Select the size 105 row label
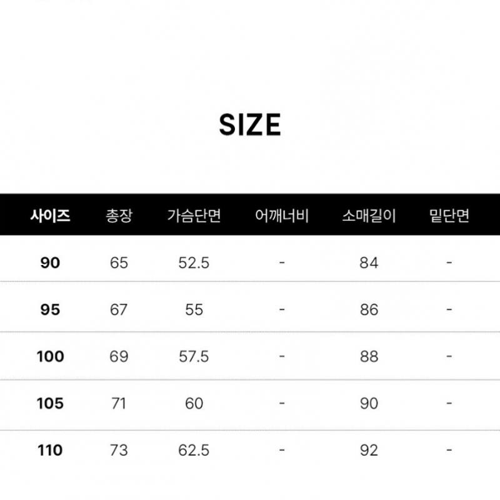The width and height of the screenshot is (500, 500). (50, 403)
